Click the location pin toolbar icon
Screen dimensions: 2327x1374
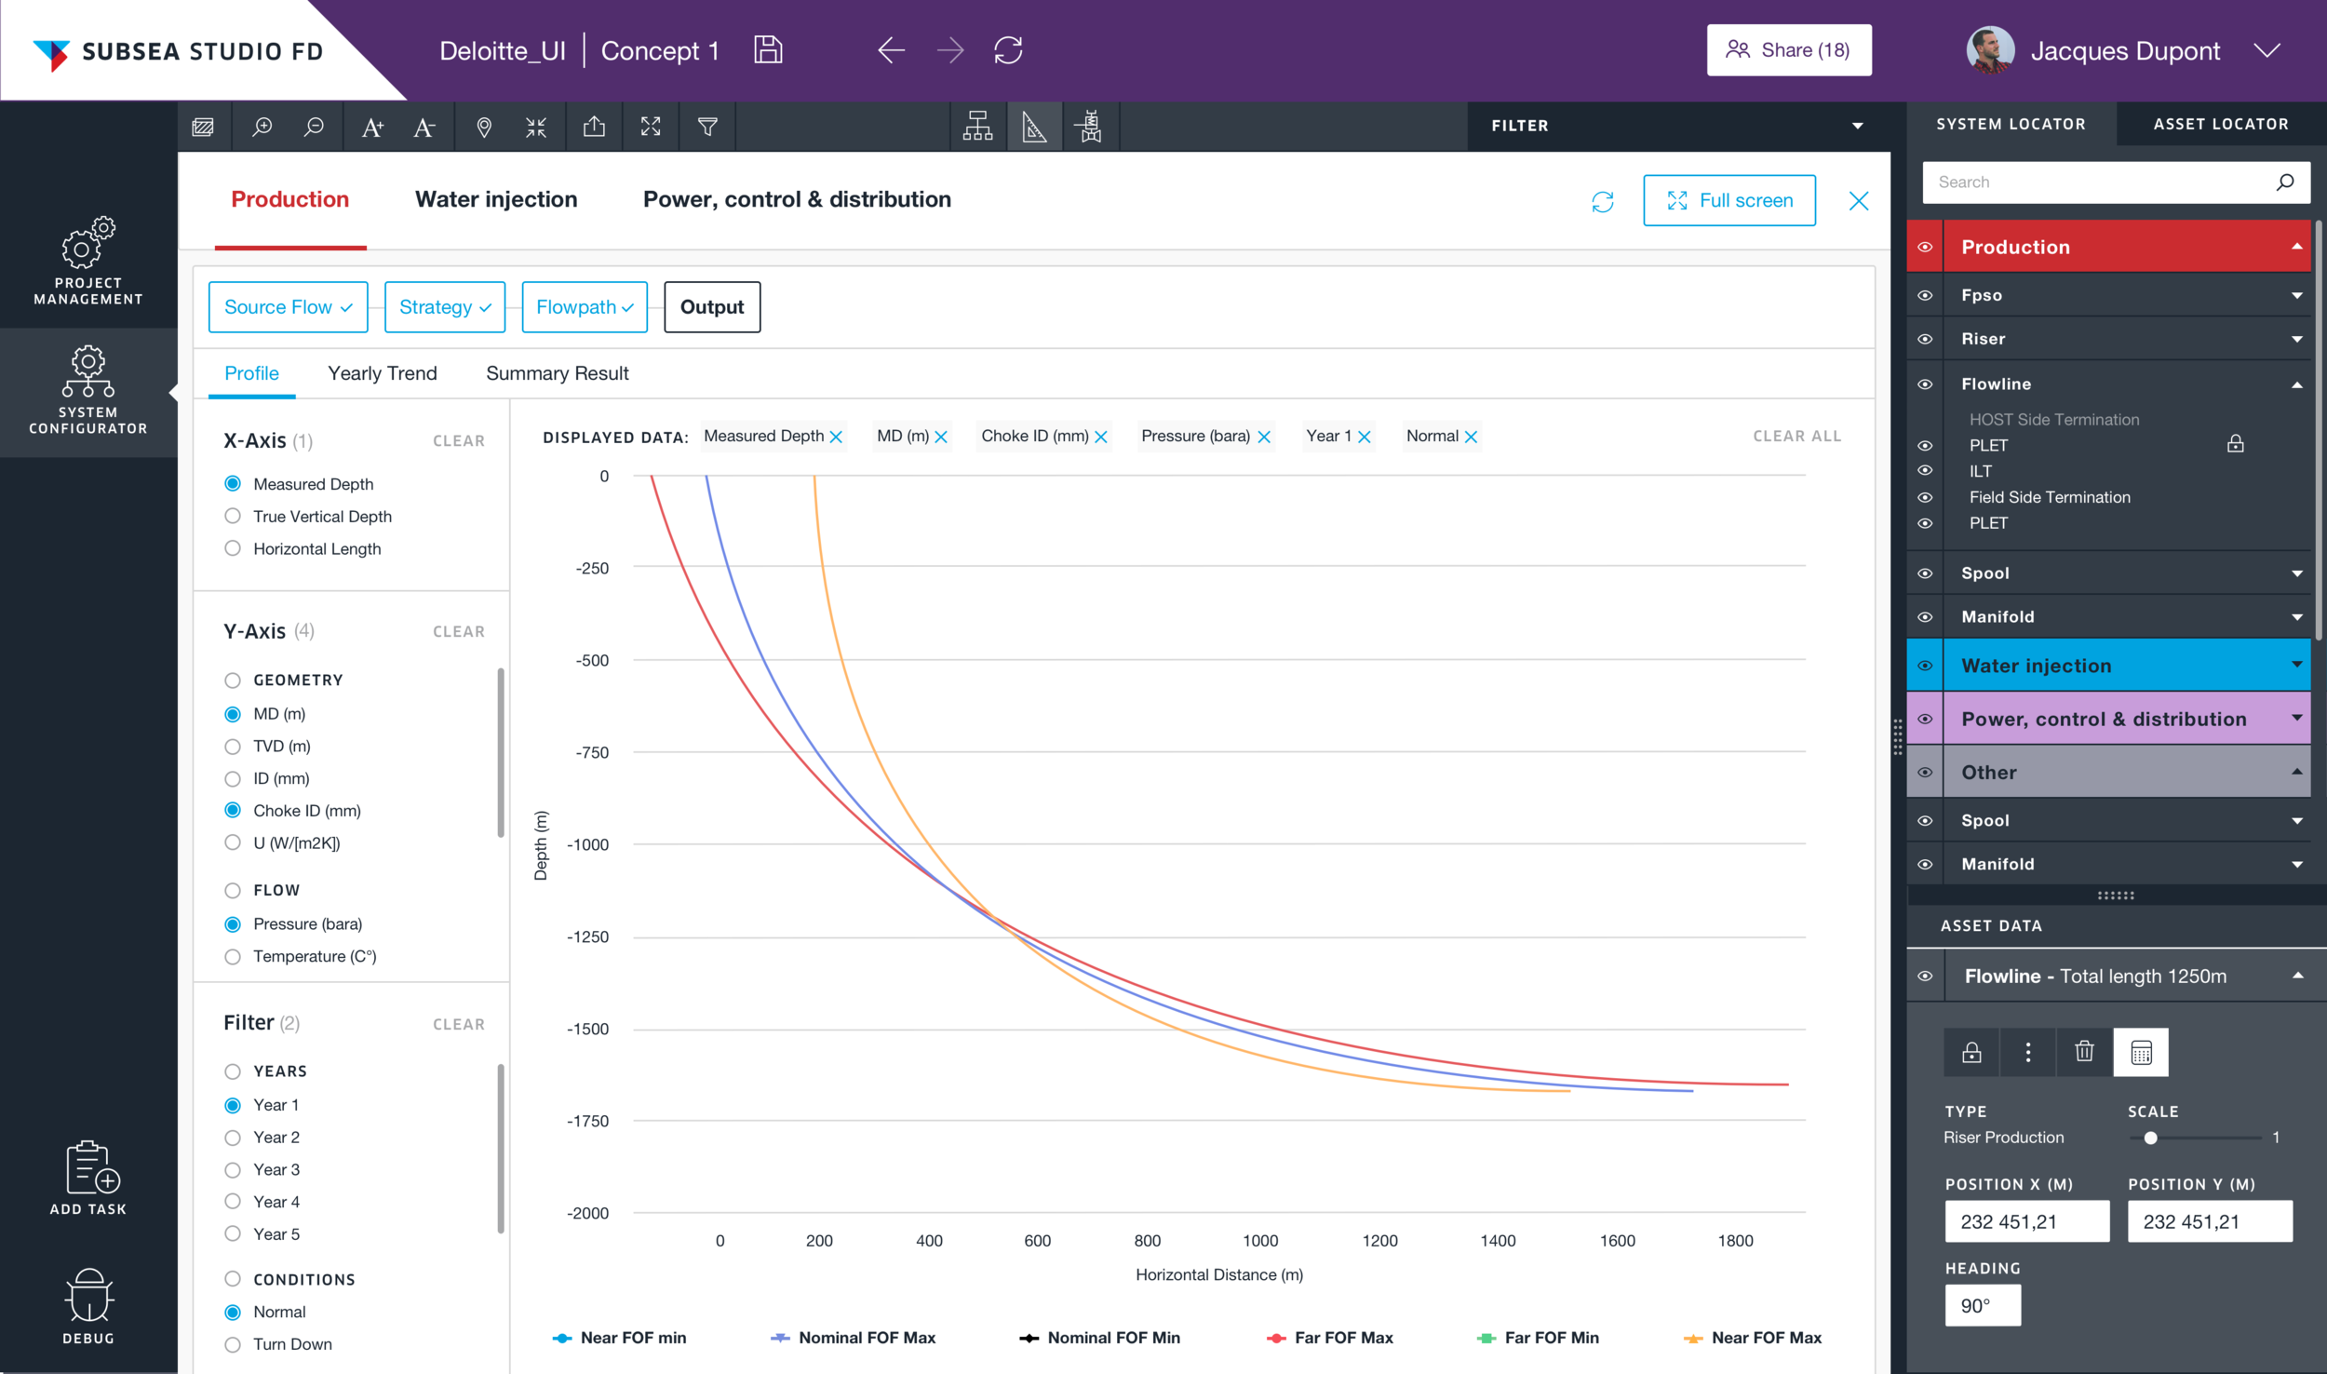tap(483, 127)
